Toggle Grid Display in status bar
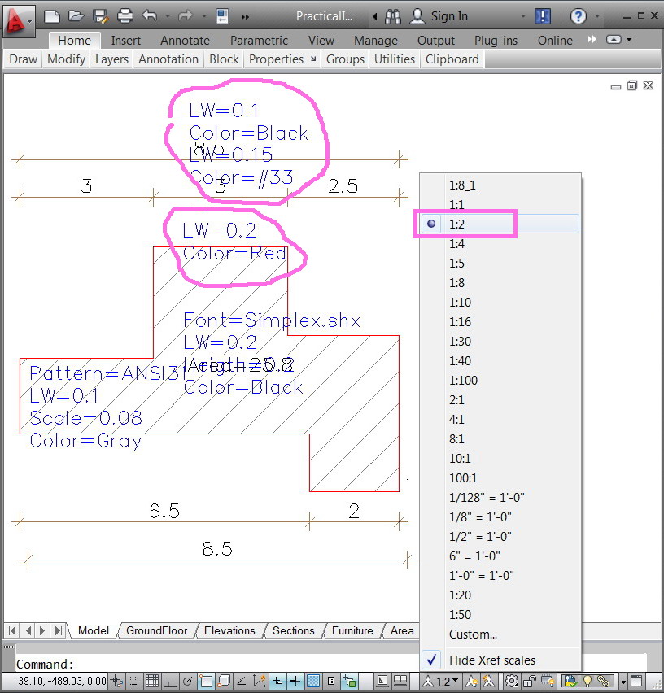 [152, 681]
